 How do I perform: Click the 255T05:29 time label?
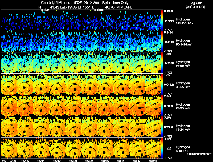coord(9,161)
